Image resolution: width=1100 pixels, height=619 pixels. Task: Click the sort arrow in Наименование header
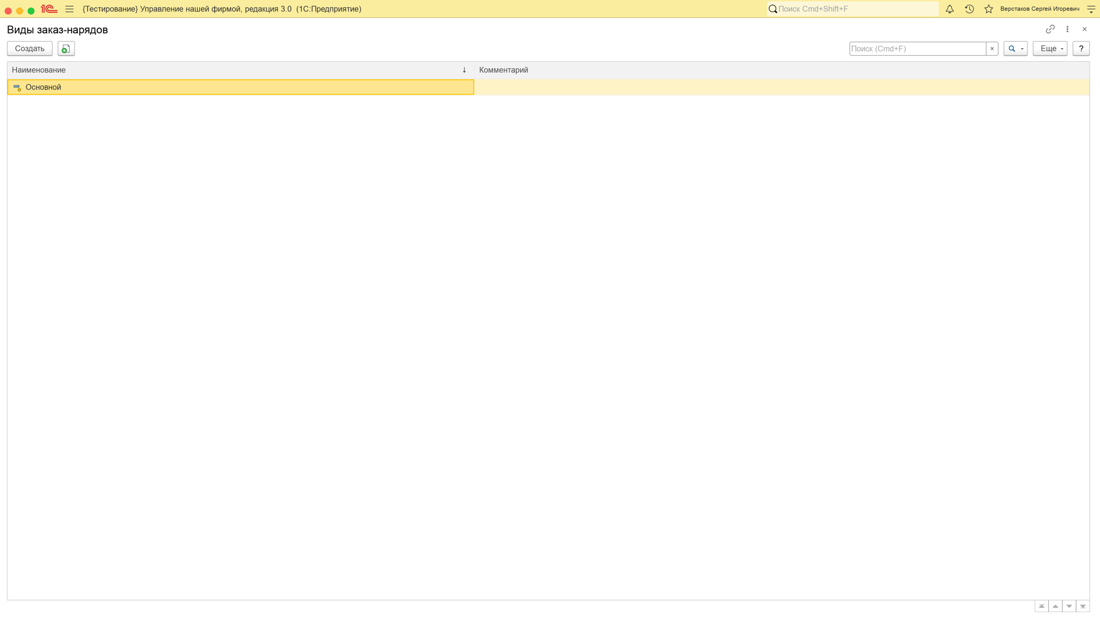pos(464,70)
